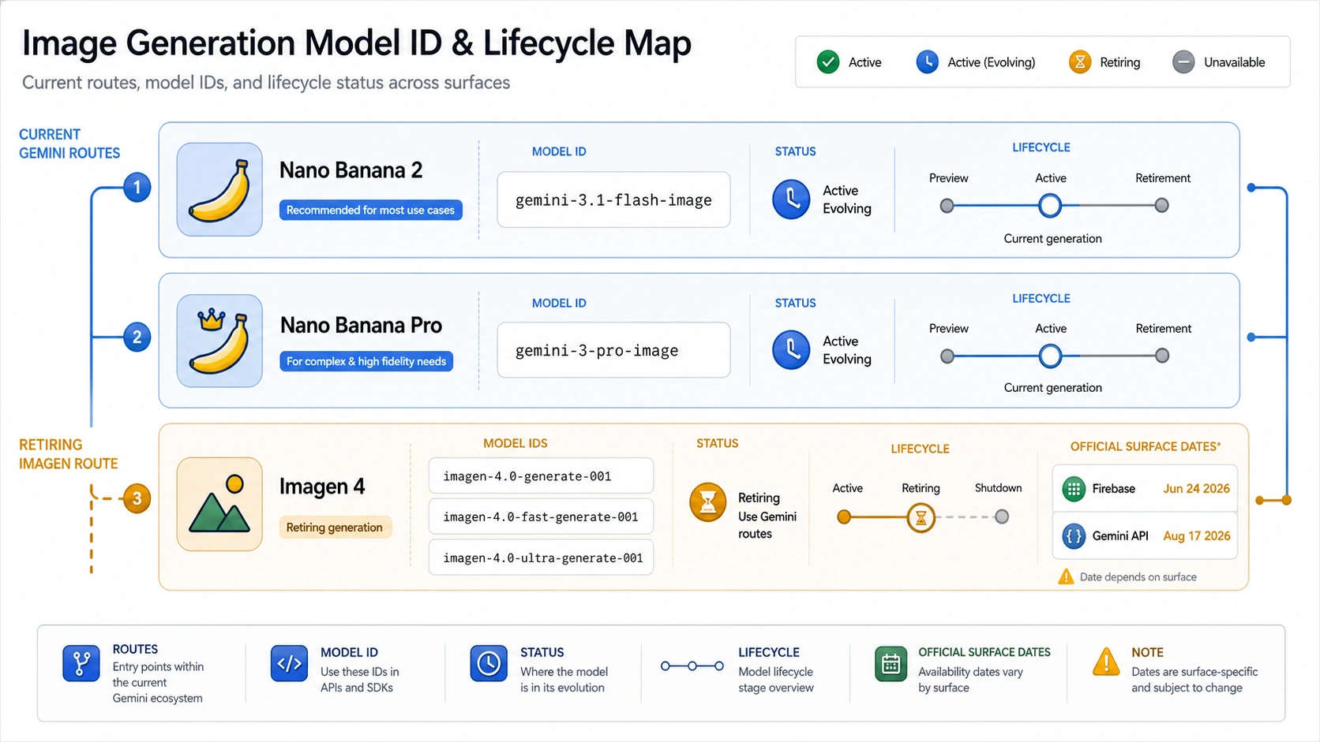
Task: Select Nano Banana Pro Retirement lifecycle node
Action: (x=1162, y=356)
